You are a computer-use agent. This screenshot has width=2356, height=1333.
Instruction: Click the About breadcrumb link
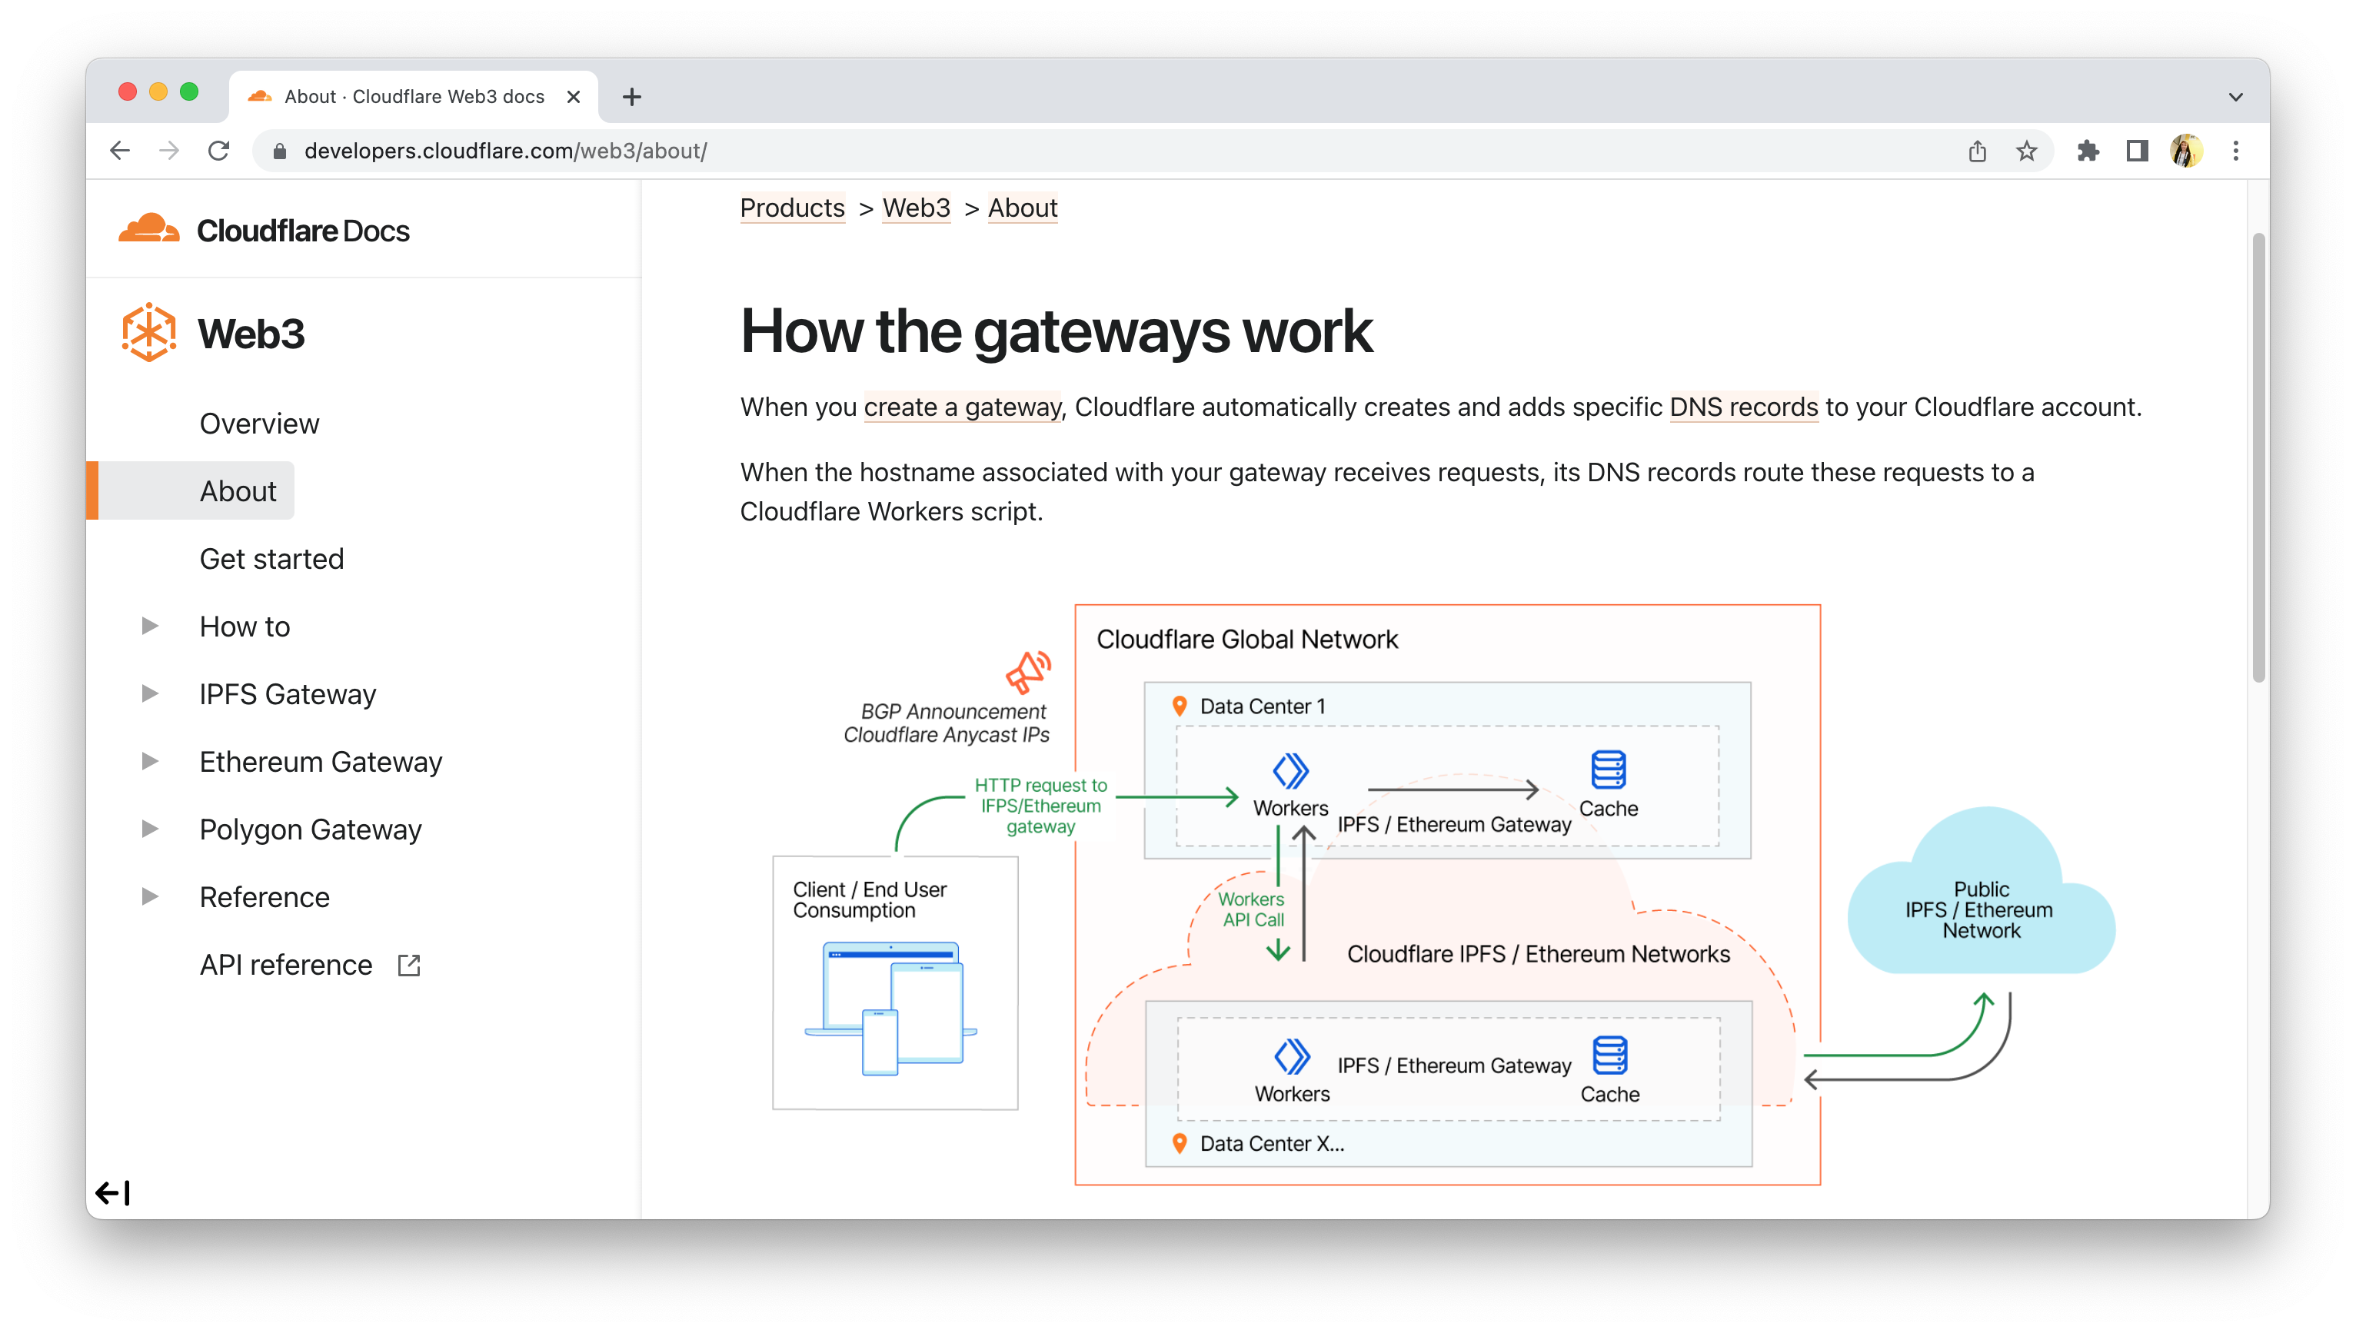(1022, 208)
